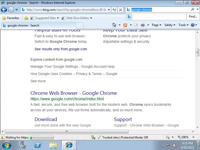
Task: Click the Find... button
Action: 193,16
